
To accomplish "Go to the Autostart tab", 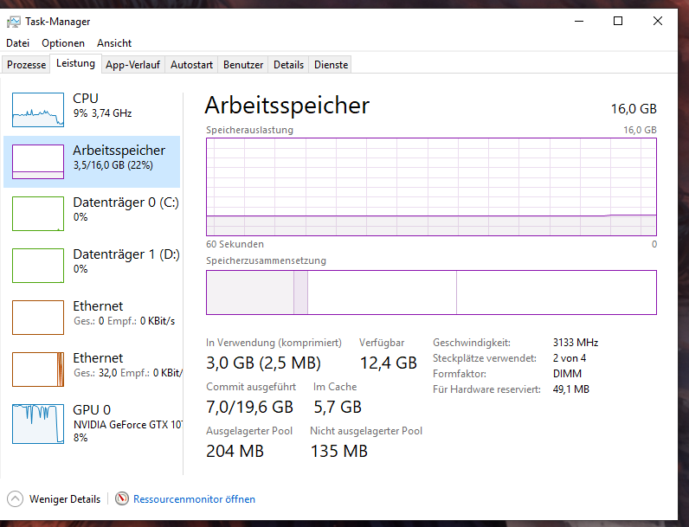I will tap(191, 65).
